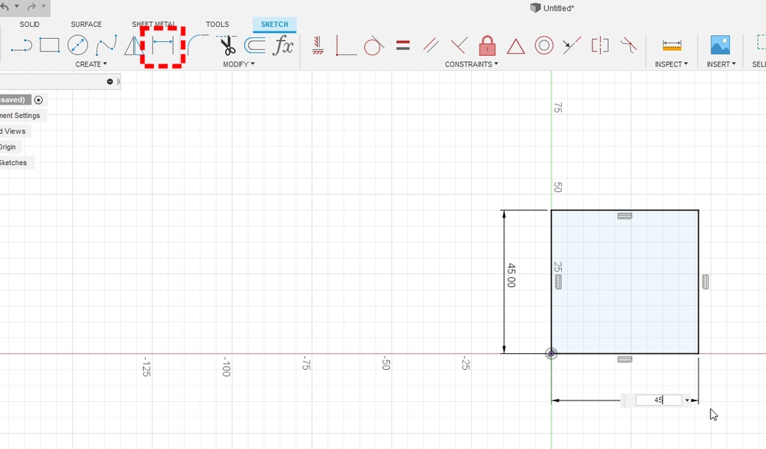The height and width of the screenshot is (449, 766).
Task: Expand the CREATE dropdown menu
Action: pyautogui.click(x=91, y=64)
